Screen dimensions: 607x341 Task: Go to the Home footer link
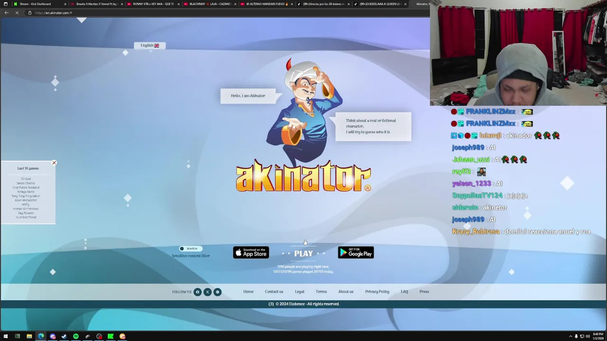point(248,292)
